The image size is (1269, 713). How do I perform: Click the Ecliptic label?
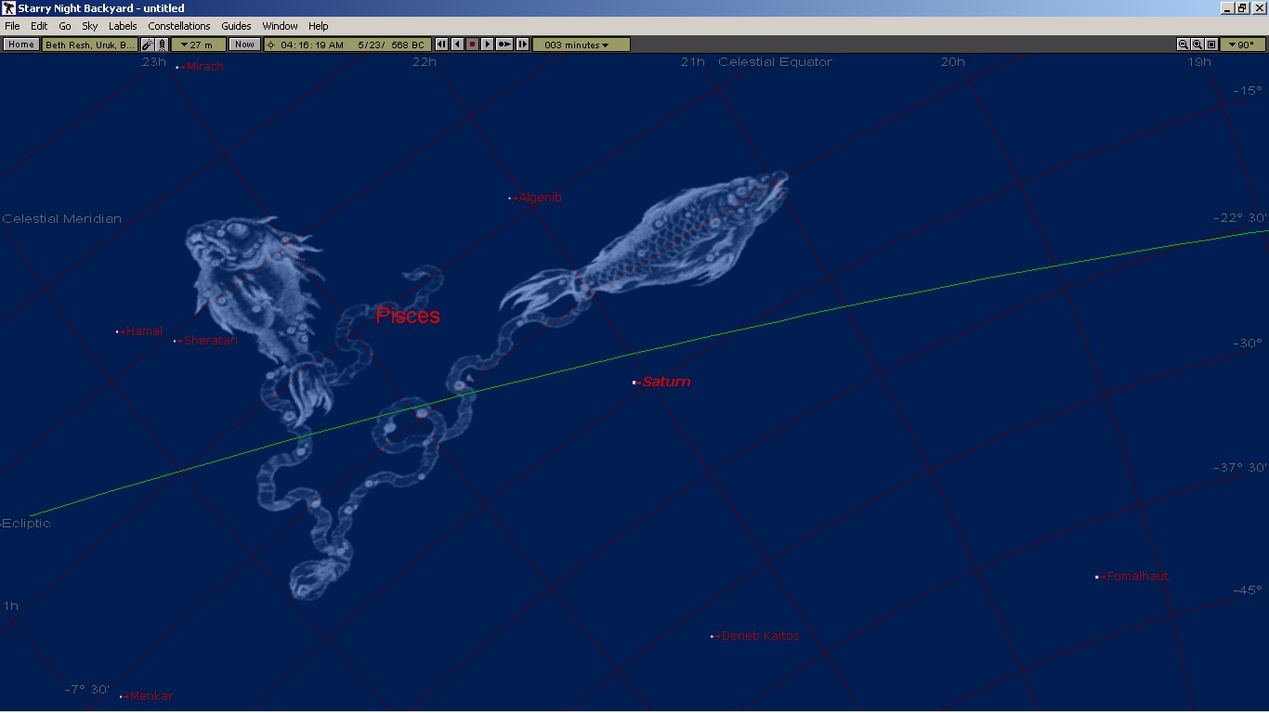coord(26,524)
